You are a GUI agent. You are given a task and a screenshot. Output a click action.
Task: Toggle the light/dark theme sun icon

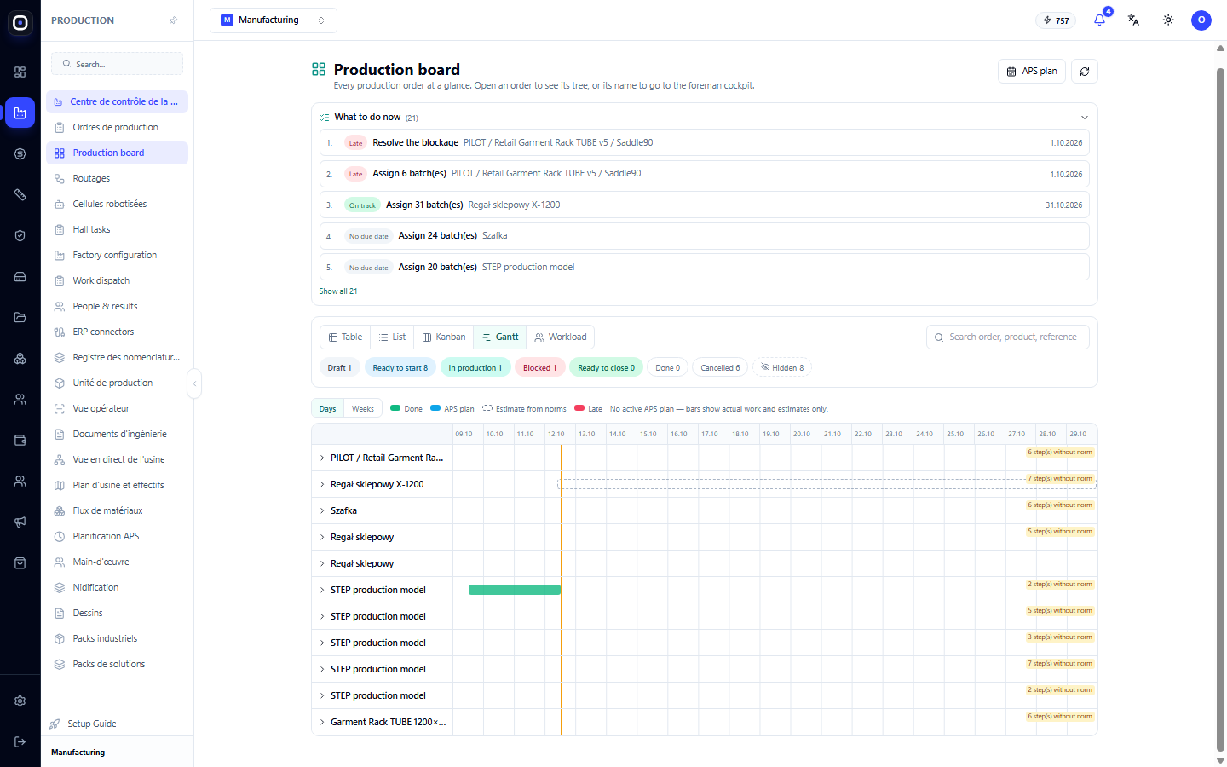coord(1168,20)
